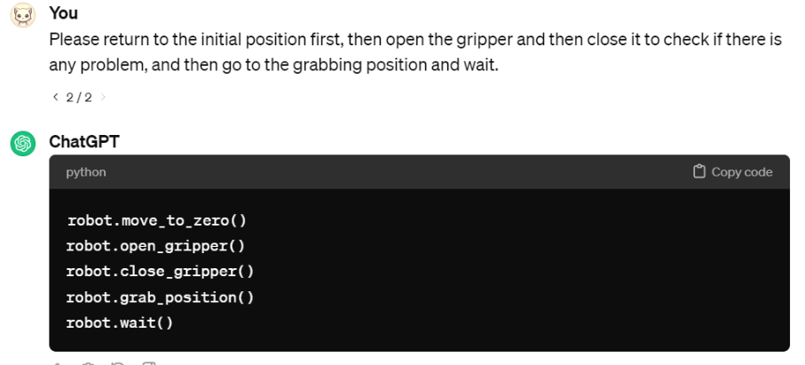This screenshot has height=365, width=805.
Task: Click the next response version arrow
Action: click(x=103, y=97)
